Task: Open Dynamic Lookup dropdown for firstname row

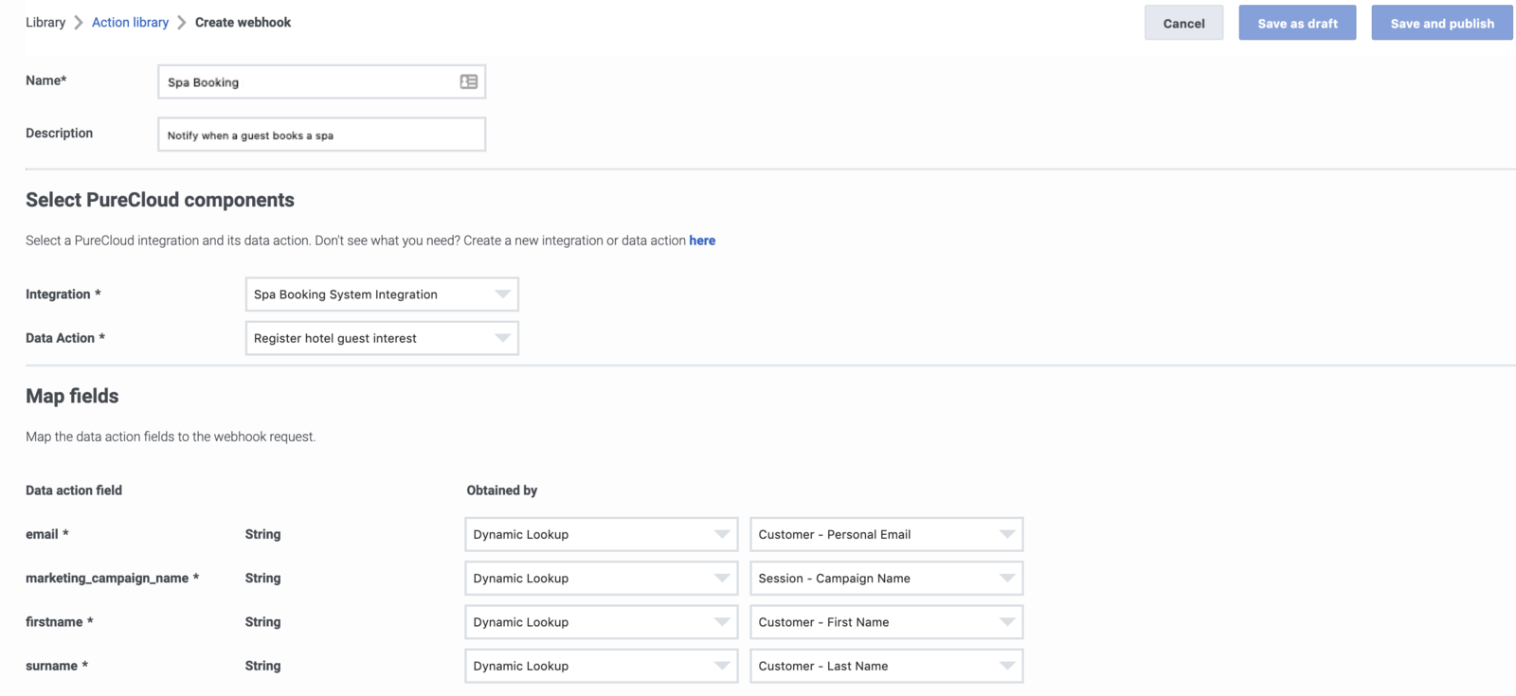Action: tap(602, 622)
